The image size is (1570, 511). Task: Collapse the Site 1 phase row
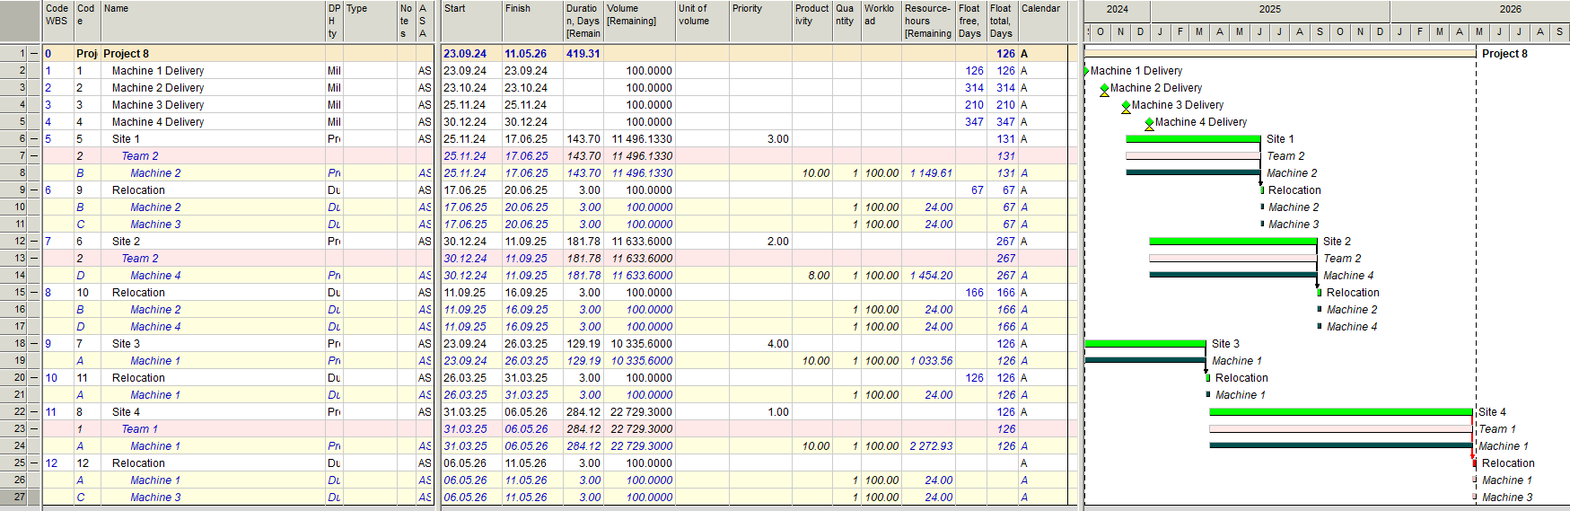[34, 139]
